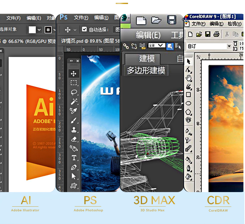Open 编辑(E) menu in CorelDRAW
Viewport: 245px width, 224px height.
(x=216, y=24)
